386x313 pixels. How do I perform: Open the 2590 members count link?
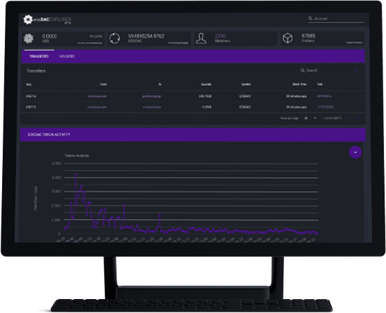[220, 36]
